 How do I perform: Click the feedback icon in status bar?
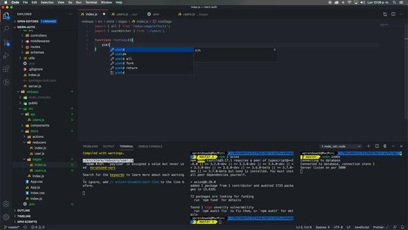tap(395, 227)
